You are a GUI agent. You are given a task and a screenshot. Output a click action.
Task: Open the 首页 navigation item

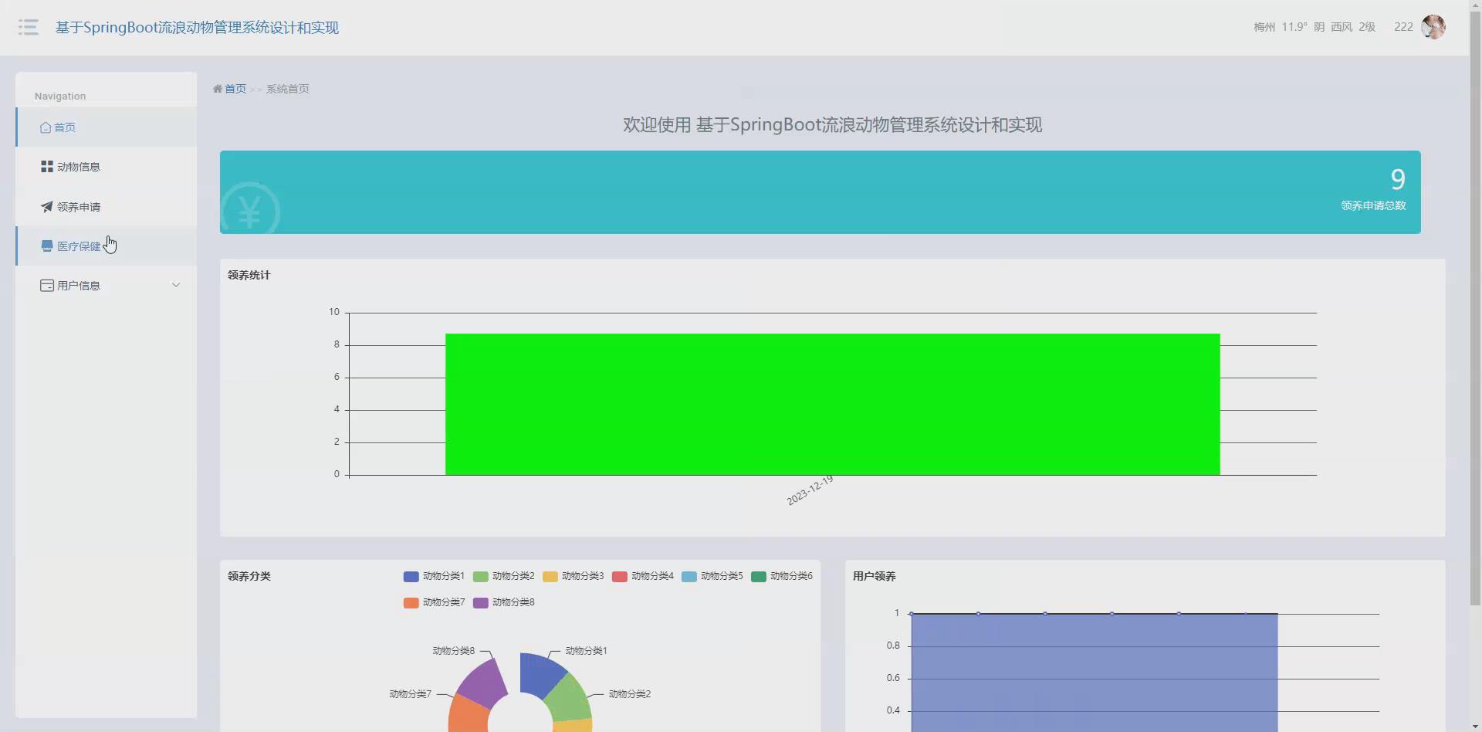point(107,127)
